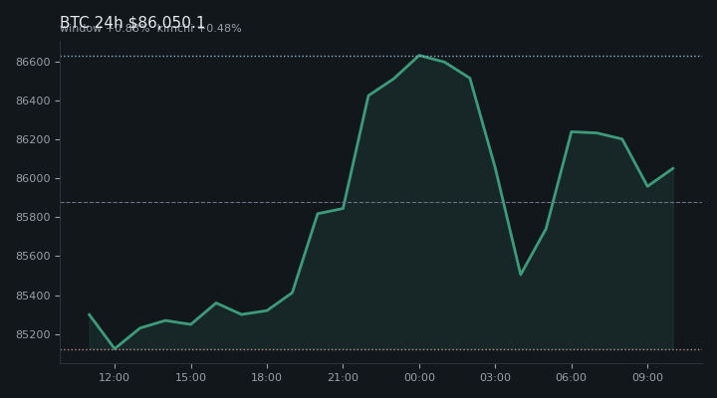Click the dashed gray average line
Image resolution: width=717 pixels, height=398 pixels.
point(381,202)
